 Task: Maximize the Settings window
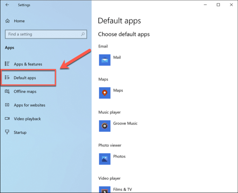218,5
